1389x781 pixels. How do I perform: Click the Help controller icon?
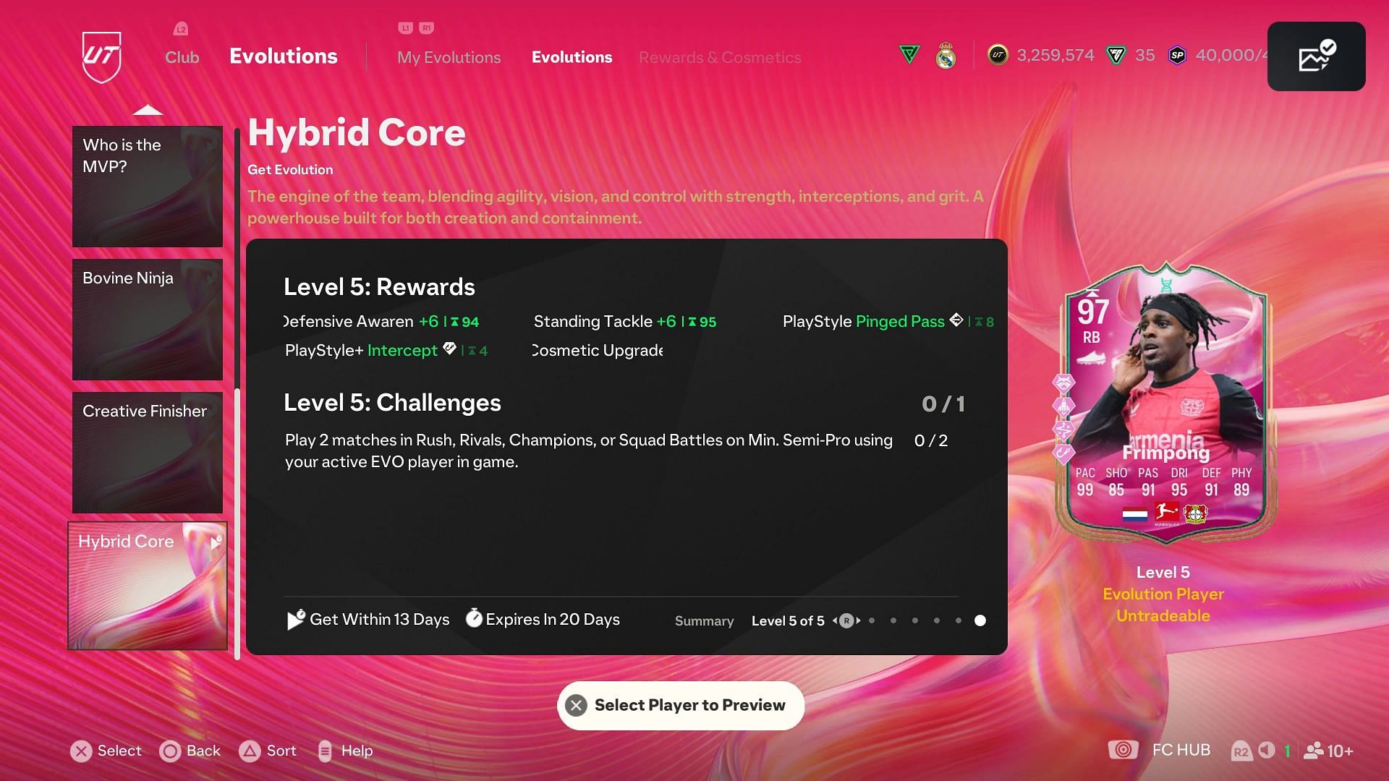pos(325,751)
